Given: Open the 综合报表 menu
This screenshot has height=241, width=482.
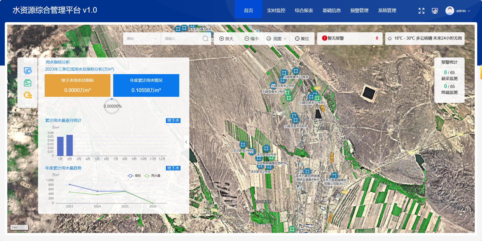Looking at the screenshot, I should point(304,11).
